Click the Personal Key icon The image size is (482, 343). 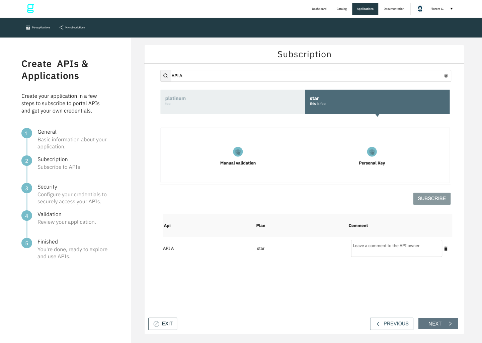pyautogui.click(x=372, y=151)
